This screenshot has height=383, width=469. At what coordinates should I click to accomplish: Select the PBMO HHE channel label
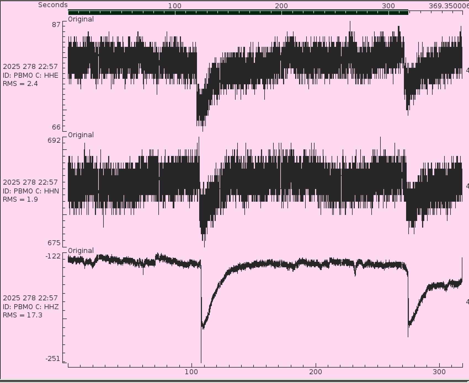(x=31, y=75)
